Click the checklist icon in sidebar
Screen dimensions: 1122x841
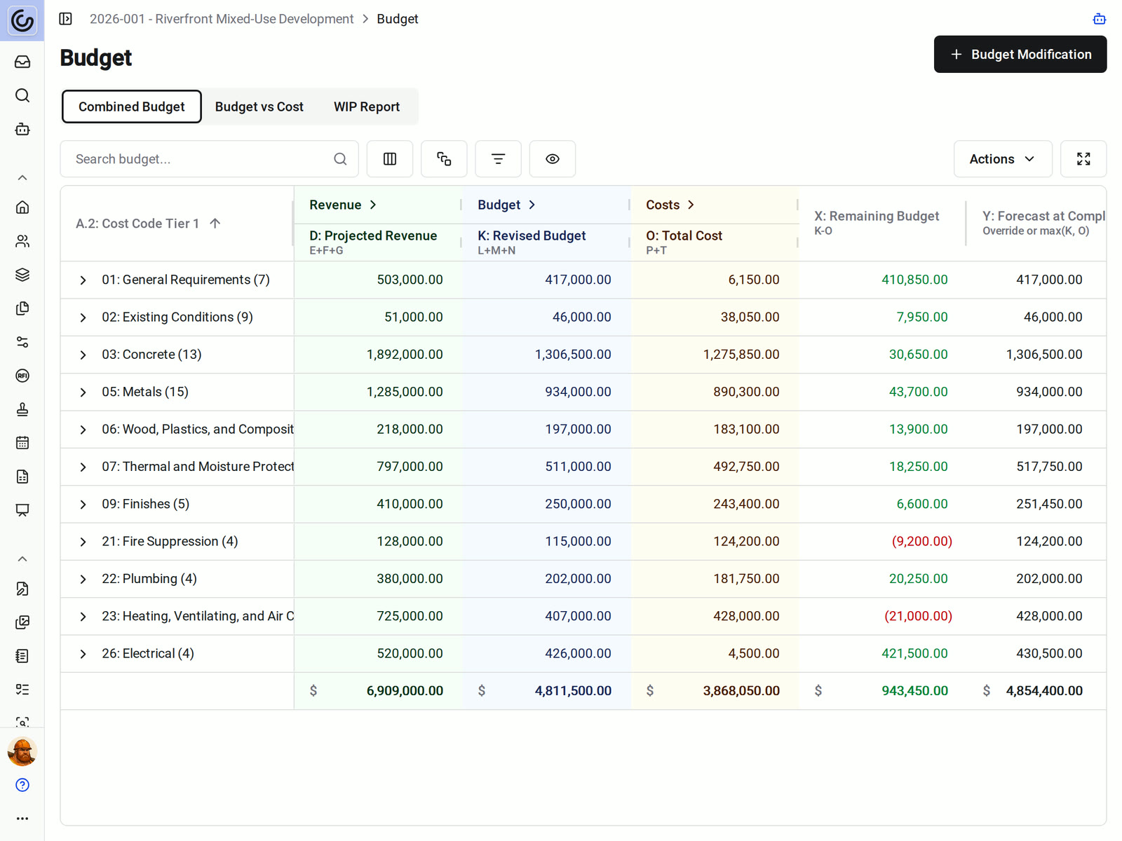22,690
